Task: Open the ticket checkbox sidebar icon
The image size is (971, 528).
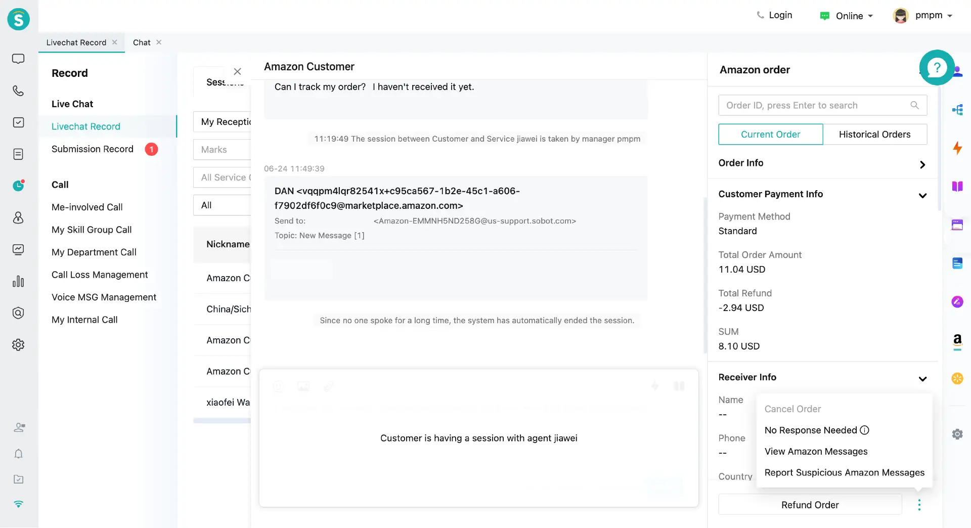Action: (18, 122)
